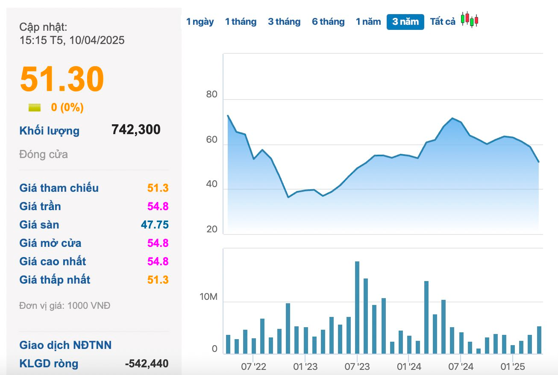Switch to candlestick chart view icon
558x375 pixels.
click(470, 20)
